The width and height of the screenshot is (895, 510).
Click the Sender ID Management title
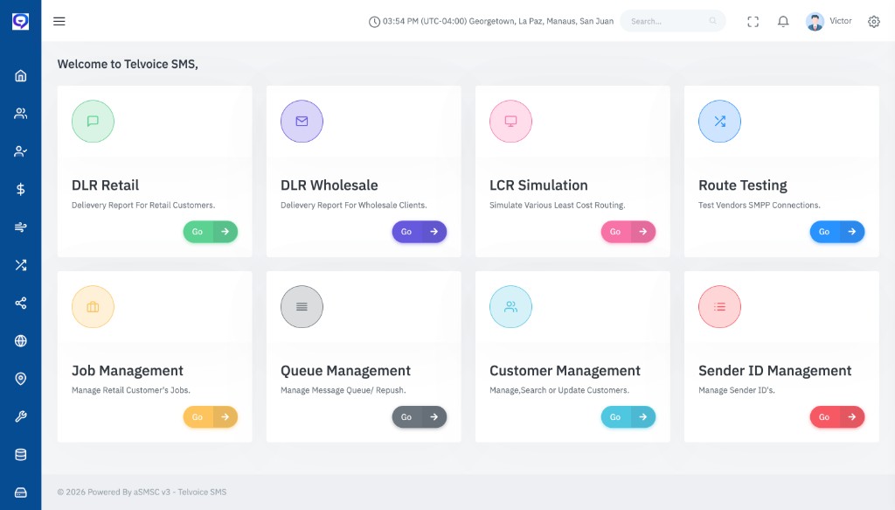coord(775,371)
